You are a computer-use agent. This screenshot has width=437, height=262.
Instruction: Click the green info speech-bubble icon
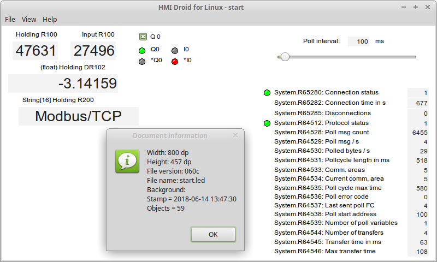(127, 161)
